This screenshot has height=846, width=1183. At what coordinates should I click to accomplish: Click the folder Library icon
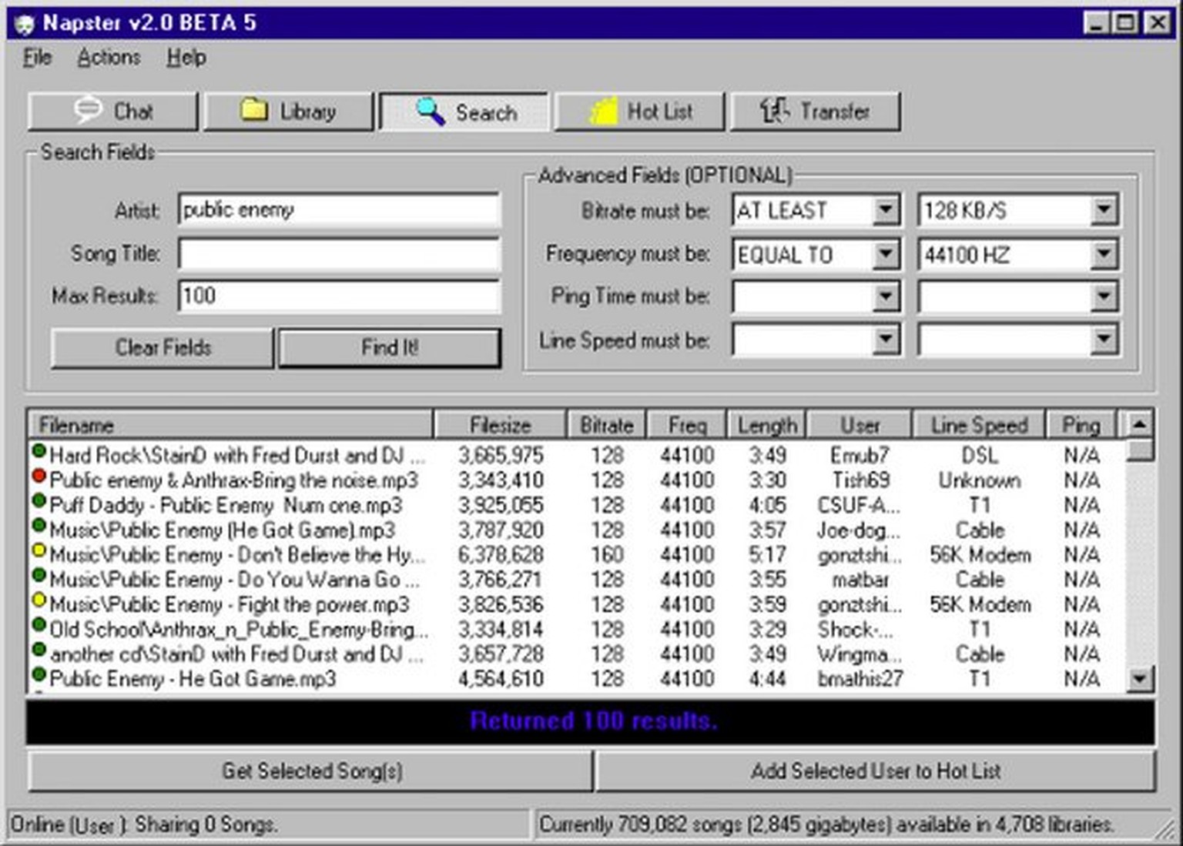253,109
